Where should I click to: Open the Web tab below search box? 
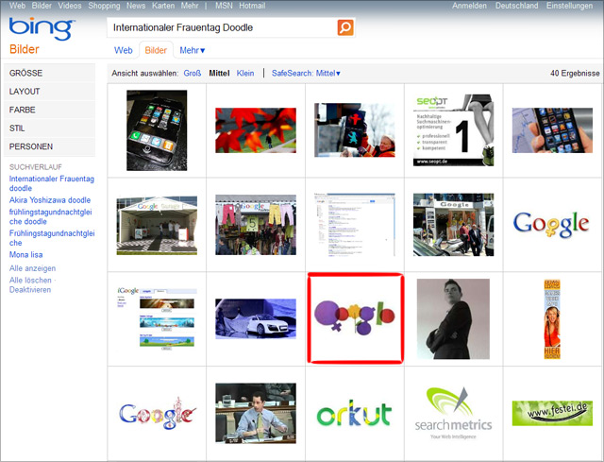point(124,50)
